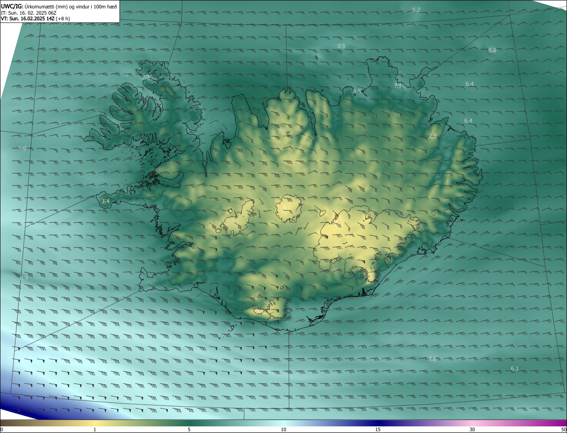Click the 6.5 value label on the map

[x=357, y=91]
